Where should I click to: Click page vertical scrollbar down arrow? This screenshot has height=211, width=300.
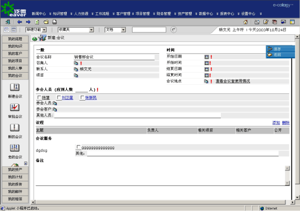coord(297,198)
